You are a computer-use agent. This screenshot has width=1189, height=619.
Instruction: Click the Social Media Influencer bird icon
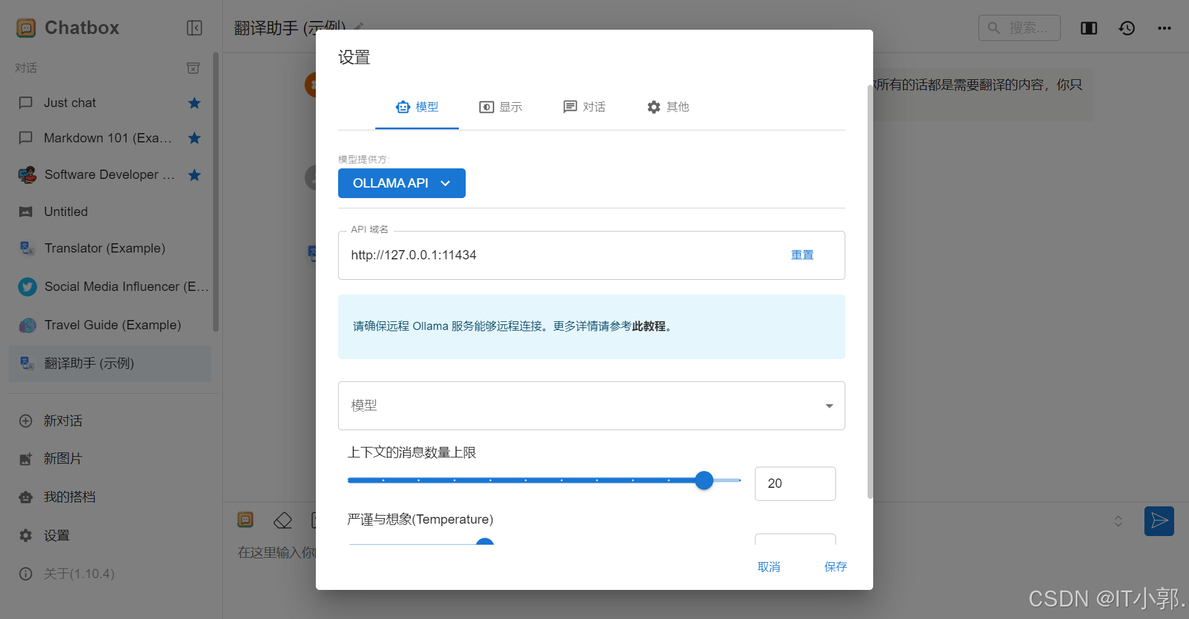click(x=27, y=287)
